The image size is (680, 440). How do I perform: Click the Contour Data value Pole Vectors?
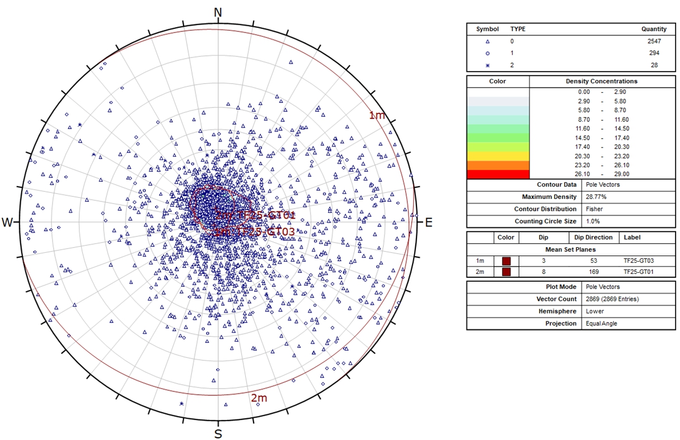click(x=602, y=184)
